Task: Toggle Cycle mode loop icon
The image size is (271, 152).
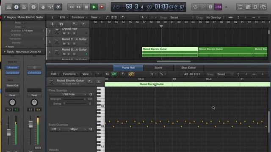Action: click(195, 7)
